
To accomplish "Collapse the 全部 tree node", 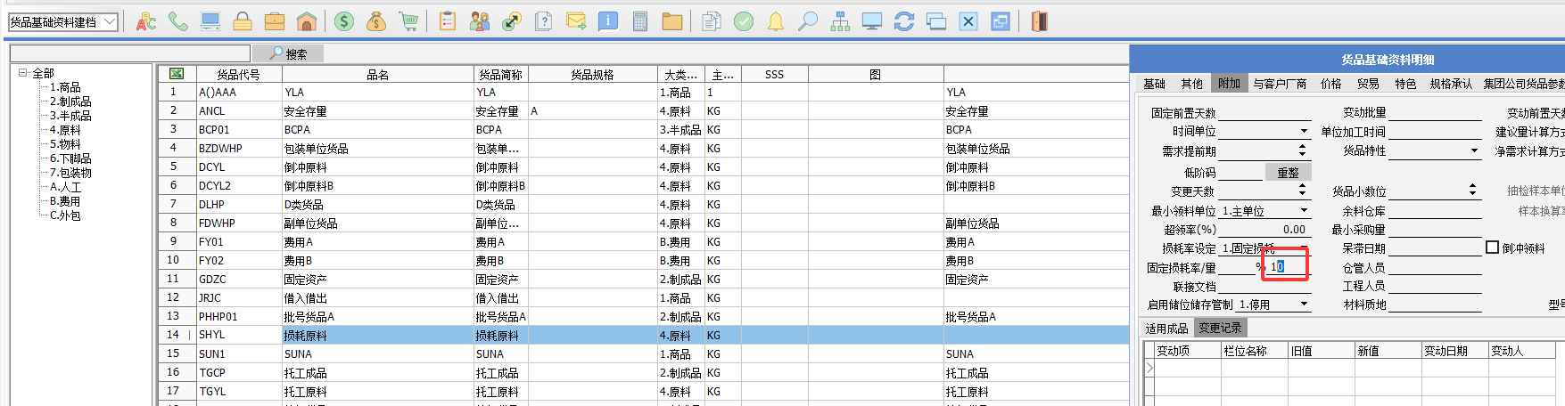I will pos(22,73).
